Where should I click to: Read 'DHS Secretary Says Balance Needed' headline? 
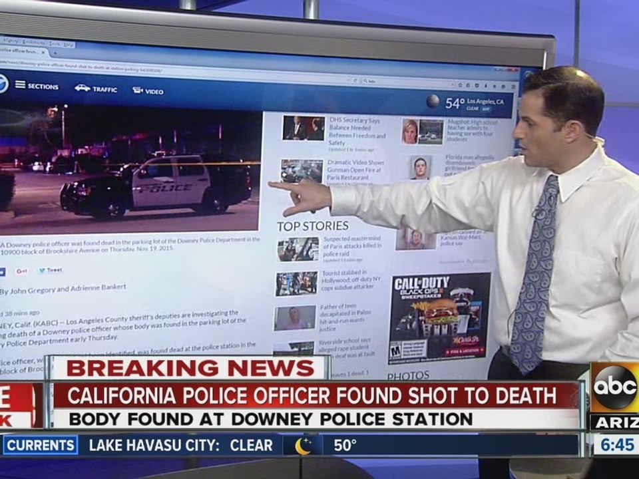tap(357, 132)
